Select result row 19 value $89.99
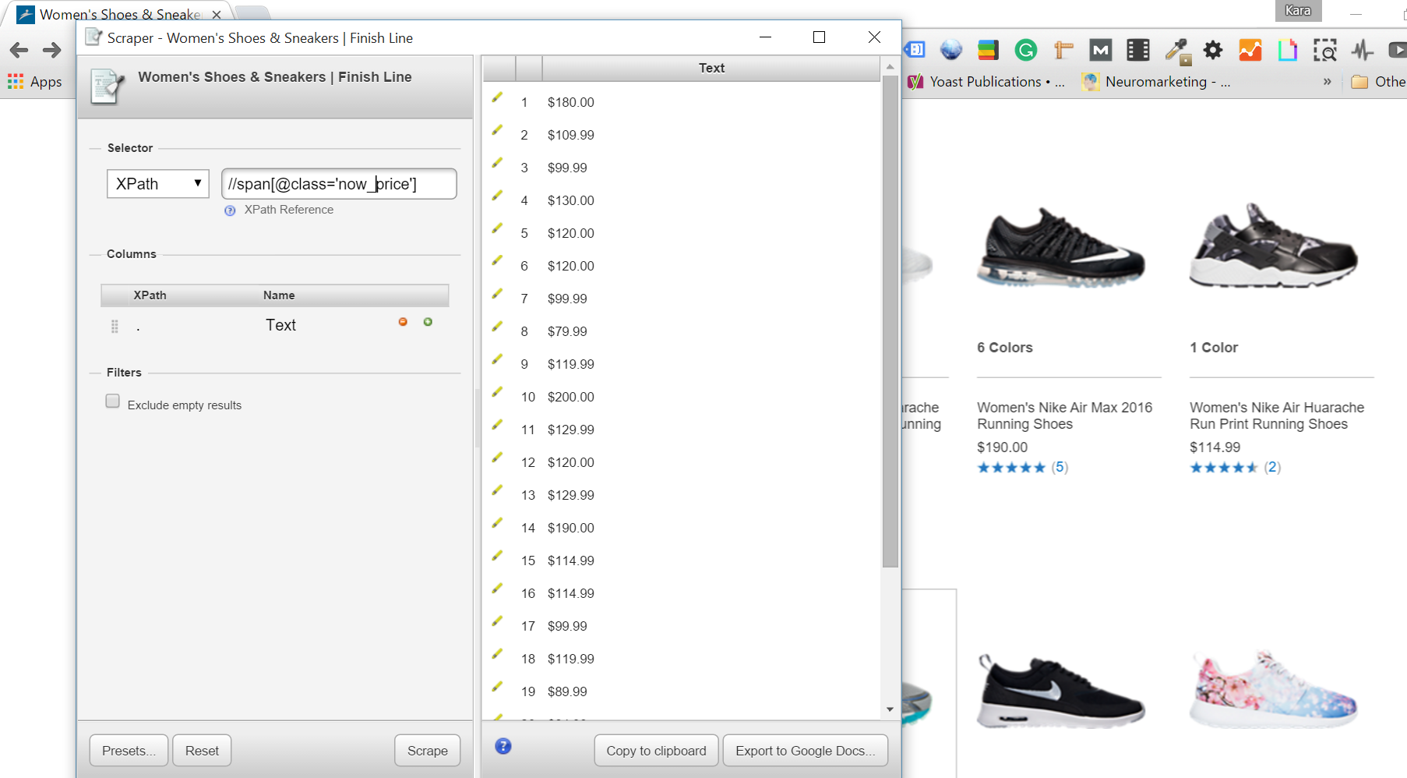 567,691
